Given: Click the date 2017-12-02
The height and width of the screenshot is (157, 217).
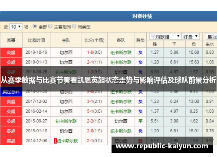Looking at the screenshot, I should tap(36, 101).
